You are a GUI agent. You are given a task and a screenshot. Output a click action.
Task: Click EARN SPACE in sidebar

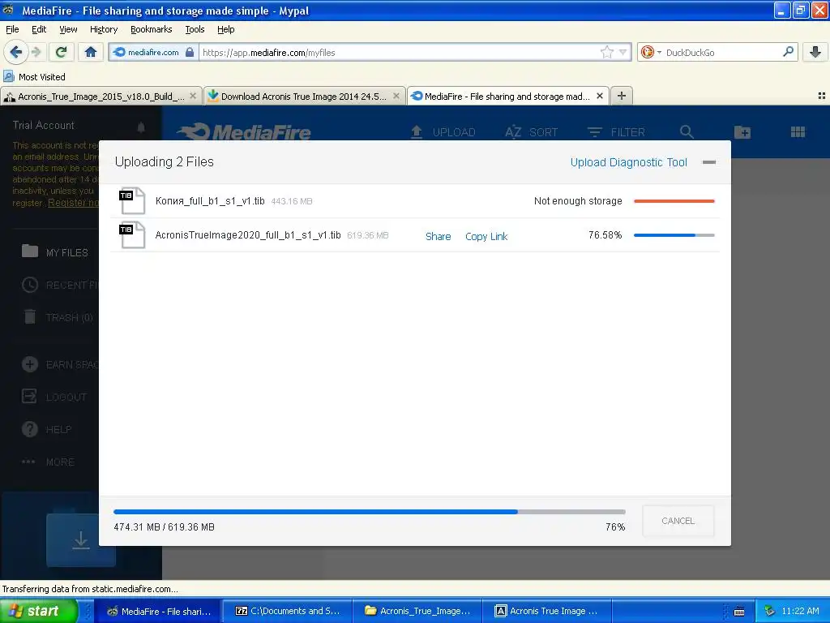point(60,364)
